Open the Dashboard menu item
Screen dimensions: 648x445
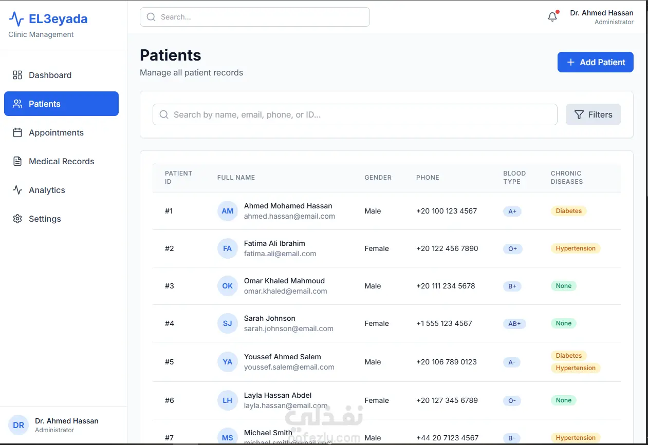(x=61, y=75)
